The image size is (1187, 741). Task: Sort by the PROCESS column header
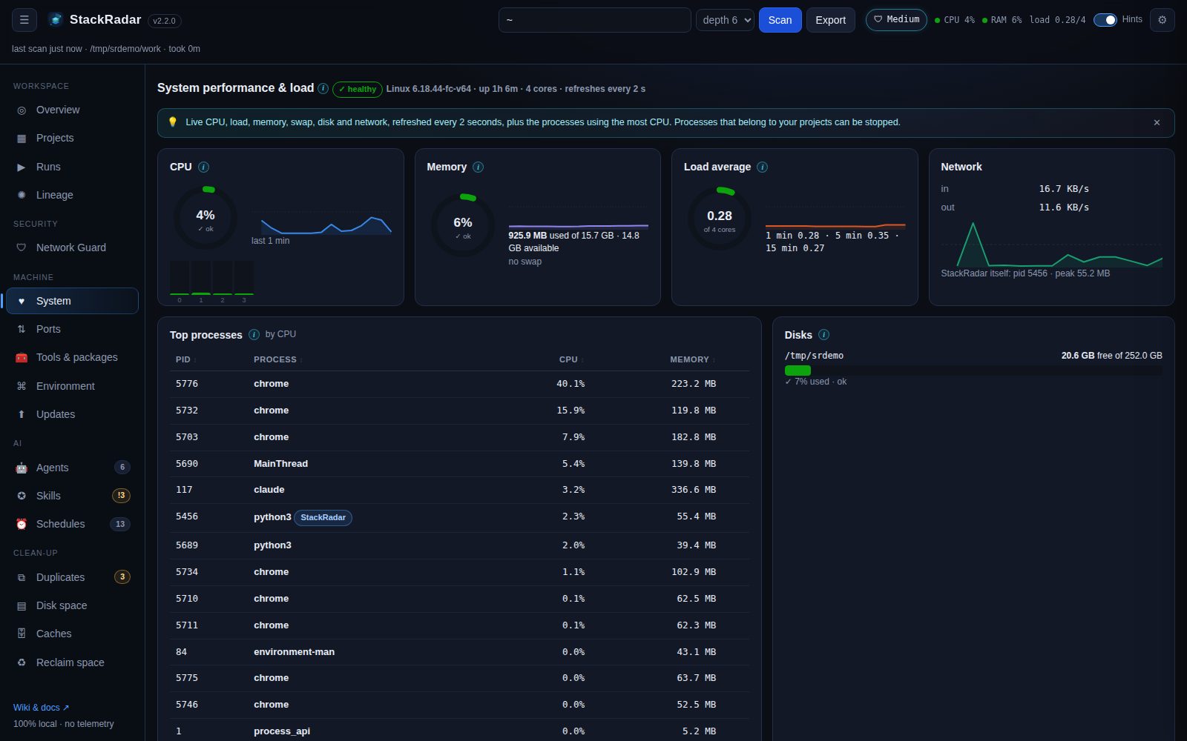point(277,359)
